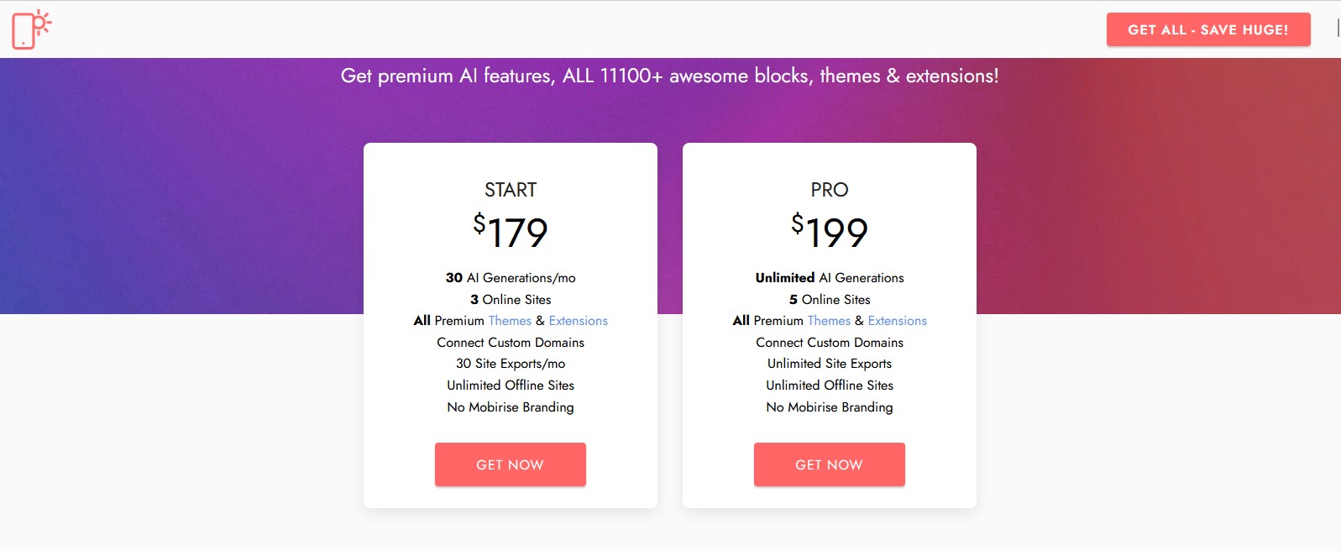Viewport: 1341px width, 551px height.
Task: Select the 5 Online Sites feature text
Action: [x=830, y=300]
